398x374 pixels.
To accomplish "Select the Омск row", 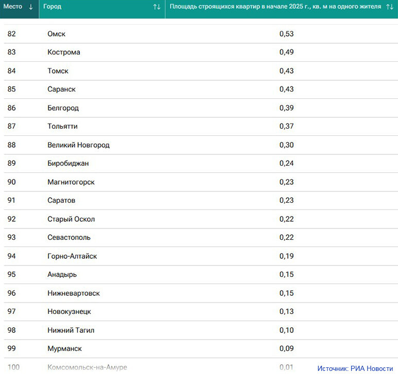I will [201, 34].
